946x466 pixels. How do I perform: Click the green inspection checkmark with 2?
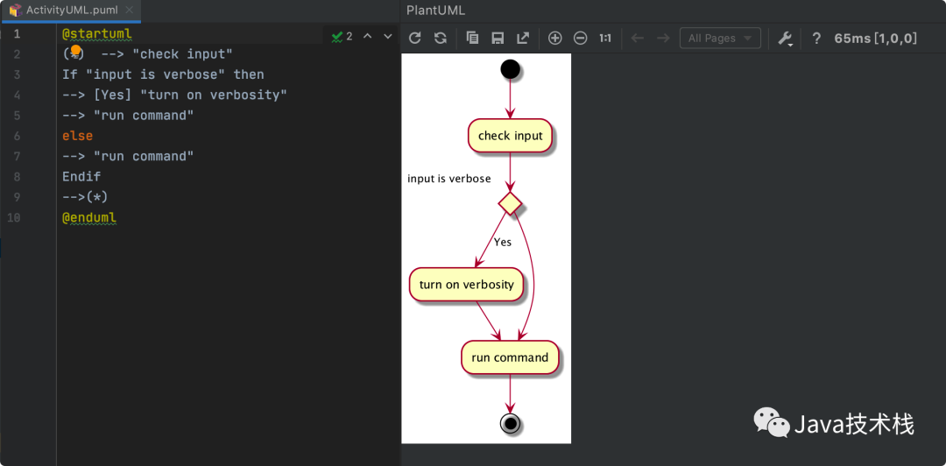342,37
